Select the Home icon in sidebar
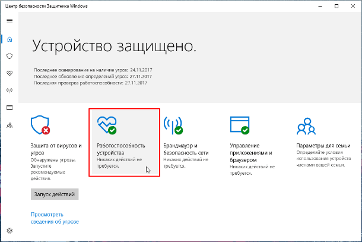The height and width of the screenshot is (242, 362). pyautogui.click(x=9, y=39)
